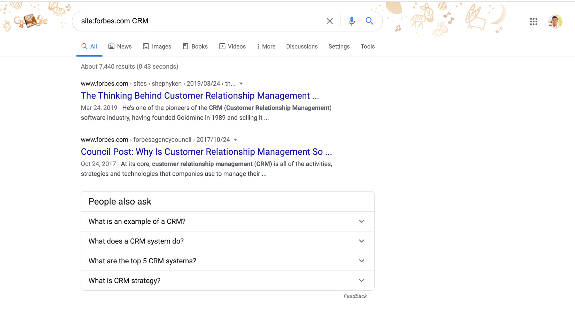Switch to the Images tab
The height and width of the screenshot is (311, 575).
click(x=157, y=47)
